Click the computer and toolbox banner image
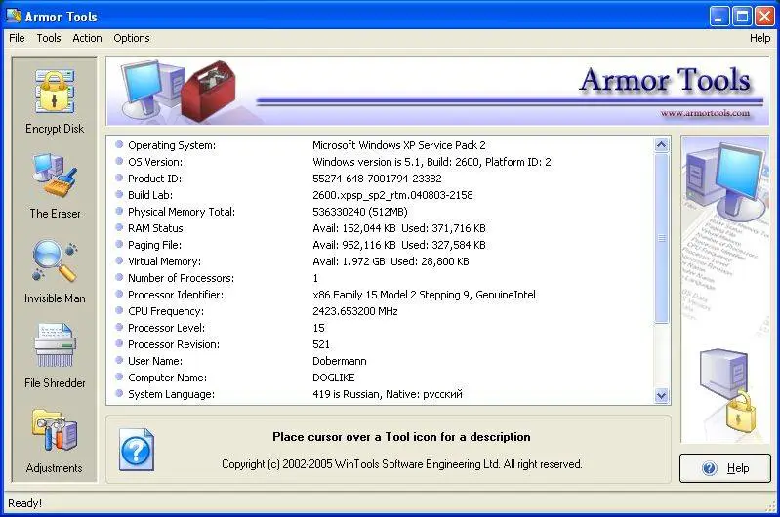This screenshot has height=517, width=780. [x=179, y=91]
